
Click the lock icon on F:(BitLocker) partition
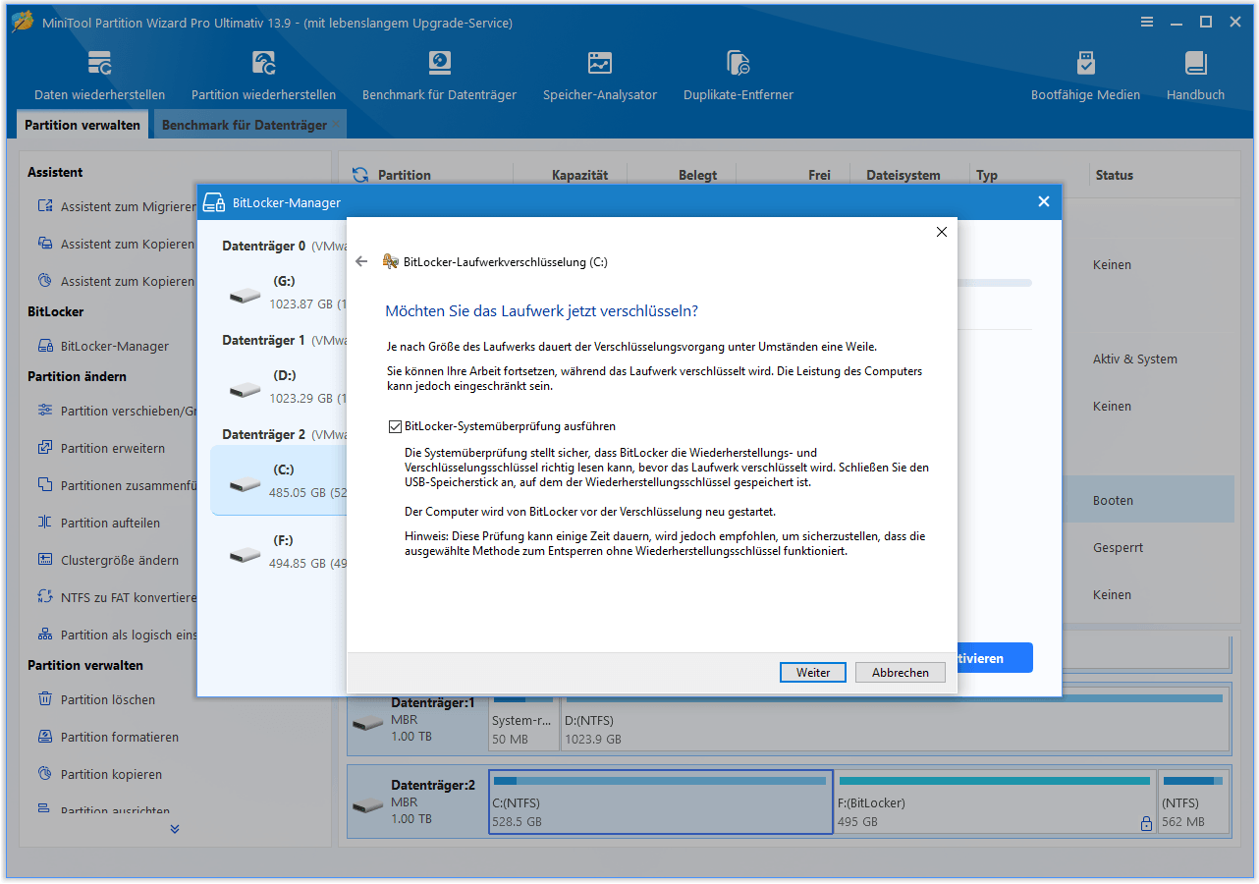click(x=1146, y=824)
